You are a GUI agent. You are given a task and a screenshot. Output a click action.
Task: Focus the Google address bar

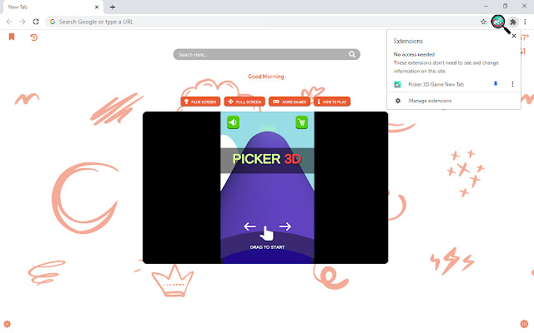(265, 22)
